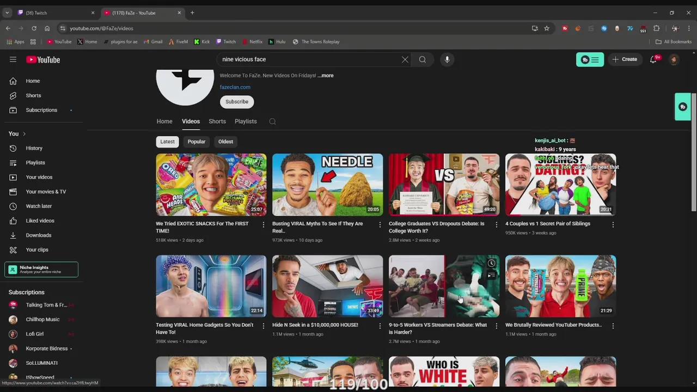Open options menu for EXOTIC SNACKS video
697x392 pixels.
click(264, 224)
